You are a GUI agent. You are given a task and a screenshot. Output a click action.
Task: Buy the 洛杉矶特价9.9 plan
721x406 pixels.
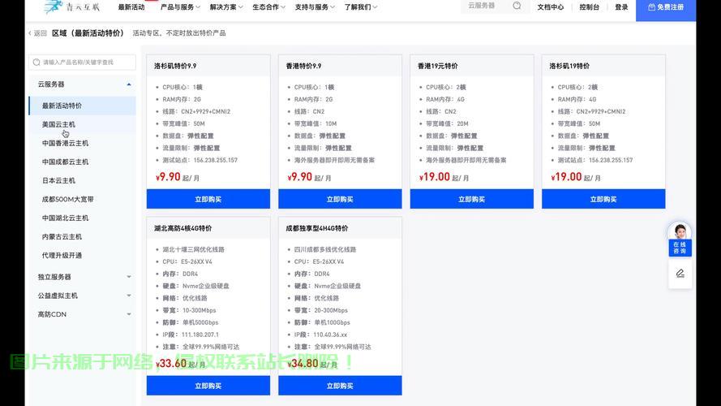click(x=208, y=199)
